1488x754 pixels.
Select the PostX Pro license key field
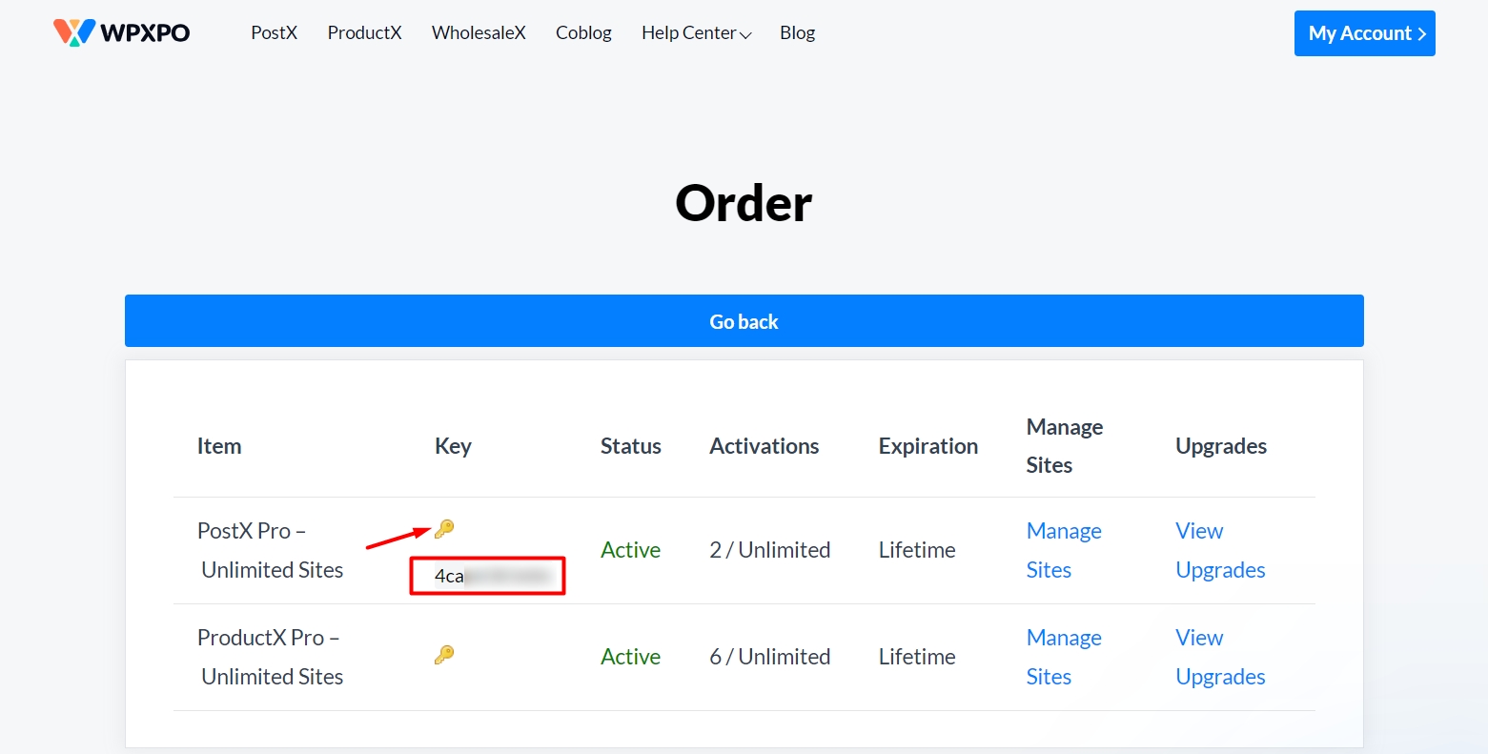pos(488,577)
